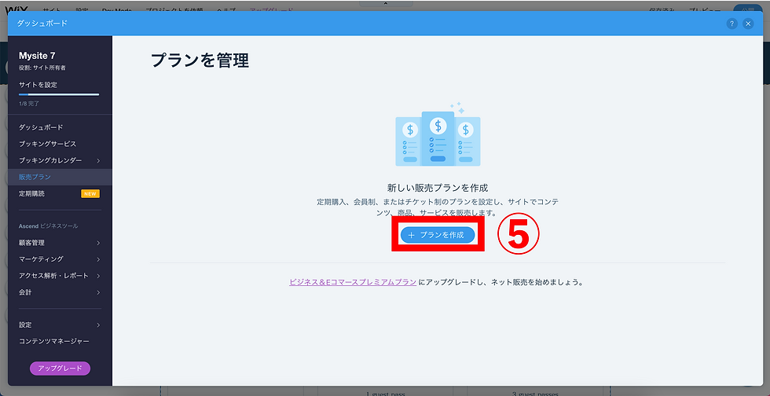Expand the アクセス解析・レポート chevron
Screen dimensions: 770x396
point(98,276)
